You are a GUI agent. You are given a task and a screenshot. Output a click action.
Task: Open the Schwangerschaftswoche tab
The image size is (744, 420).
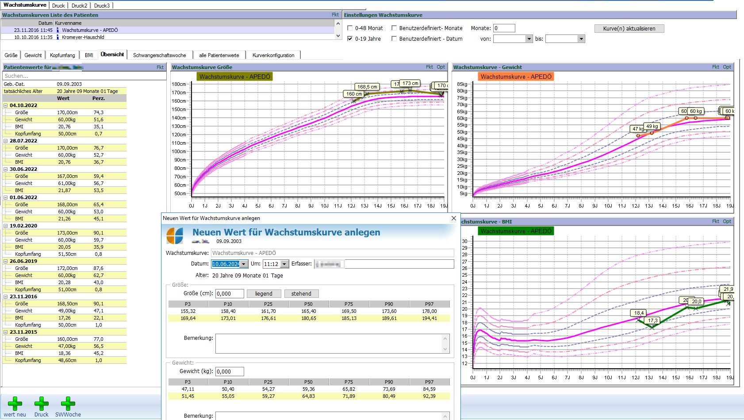click(160, 55)
